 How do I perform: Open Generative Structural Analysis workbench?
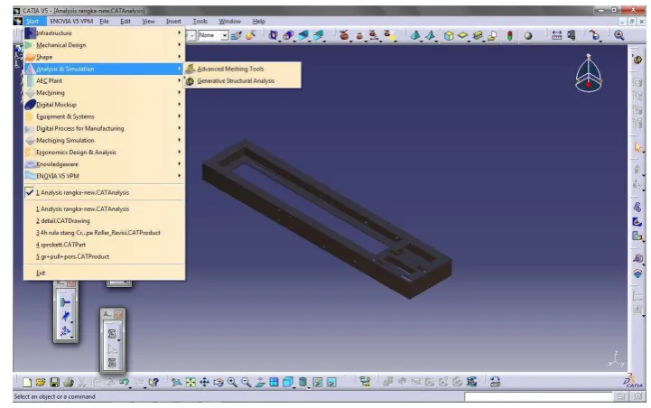click(236, 81)
